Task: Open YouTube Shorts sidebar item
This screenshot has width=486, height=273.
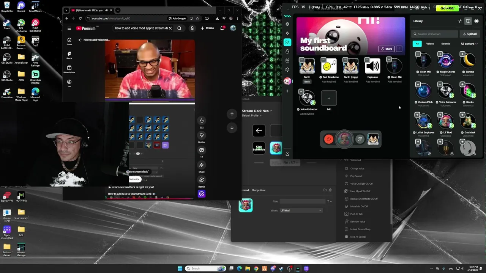Action: 69,55
